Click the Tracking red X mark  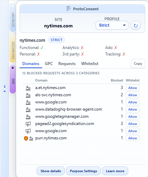coord(124,54)
